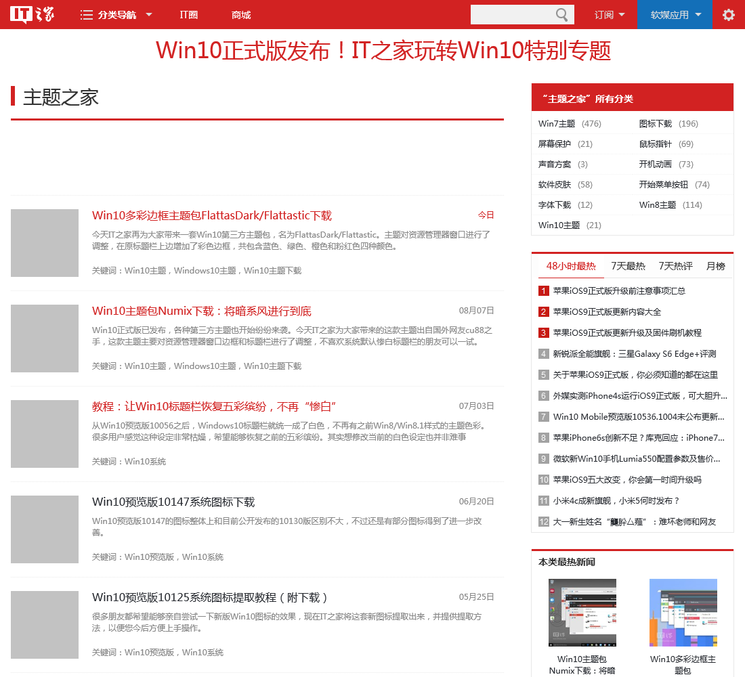The width and height of the screenshot is (745, 677).
Task: Open rank 11 小米4c成新旗舰 article
Action: click(x=616, y=501)
